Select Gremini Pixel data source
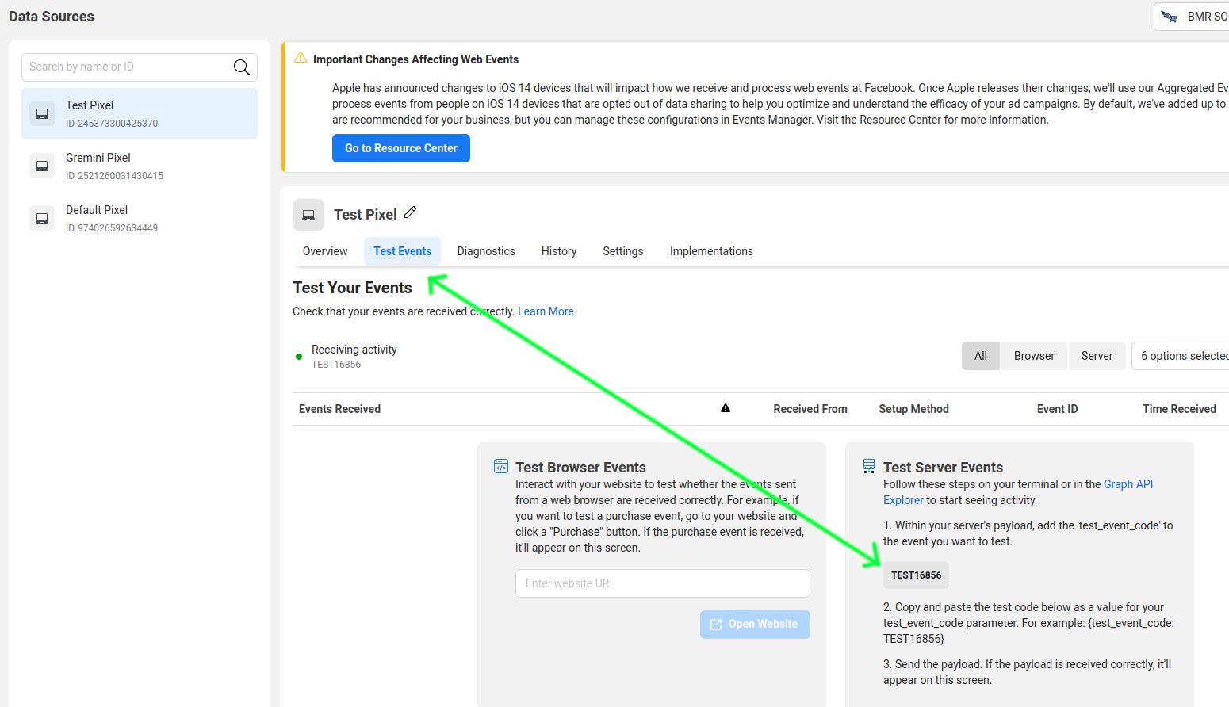The width and height of the screenshot is (1229, 707). click(x=140, y=166)
